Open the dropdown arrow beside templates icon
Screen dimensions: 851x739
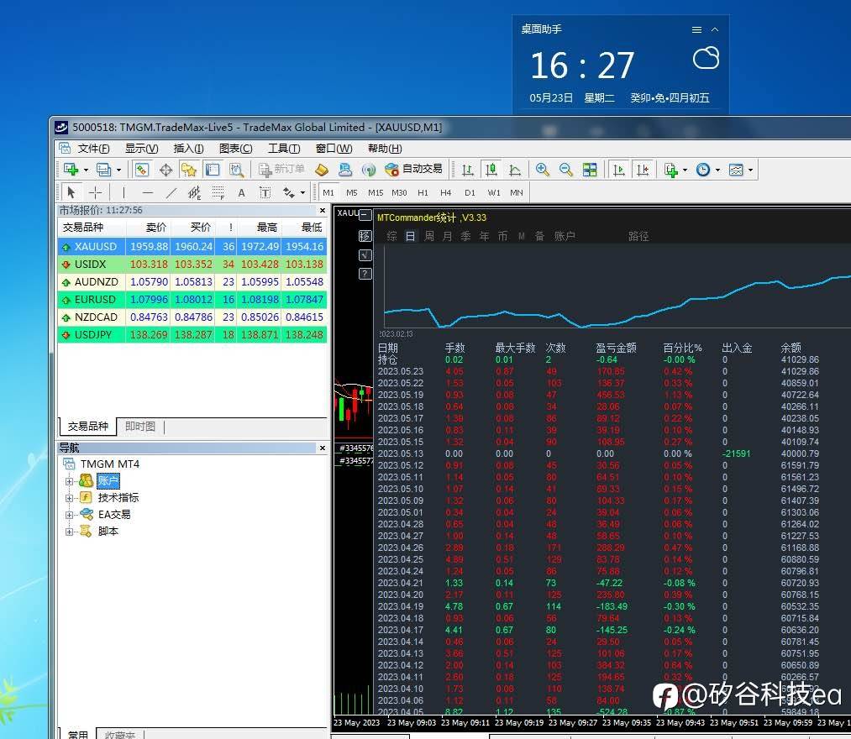750,170
